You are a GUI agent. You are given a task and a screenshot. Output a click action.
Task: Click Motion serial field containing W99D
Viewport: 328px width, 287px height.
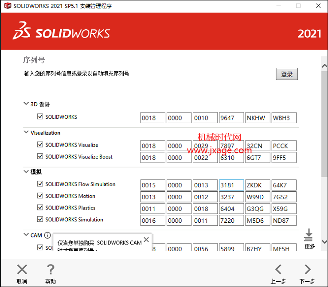258,197
